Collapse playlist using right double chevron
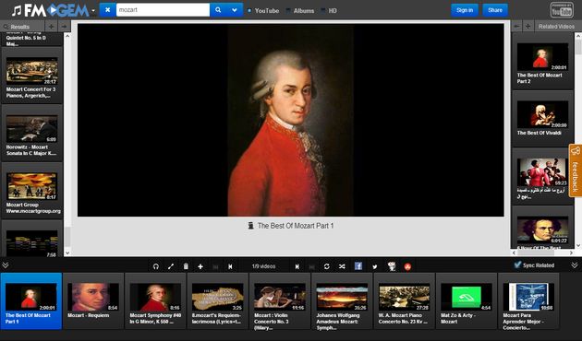Image resolution: width=582 pixels, height=341 pixels. pyautogui.click(x=575, y=265)
